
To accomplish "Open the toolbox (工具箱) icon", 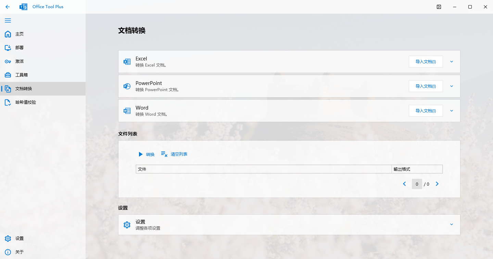I will point(8,75).
